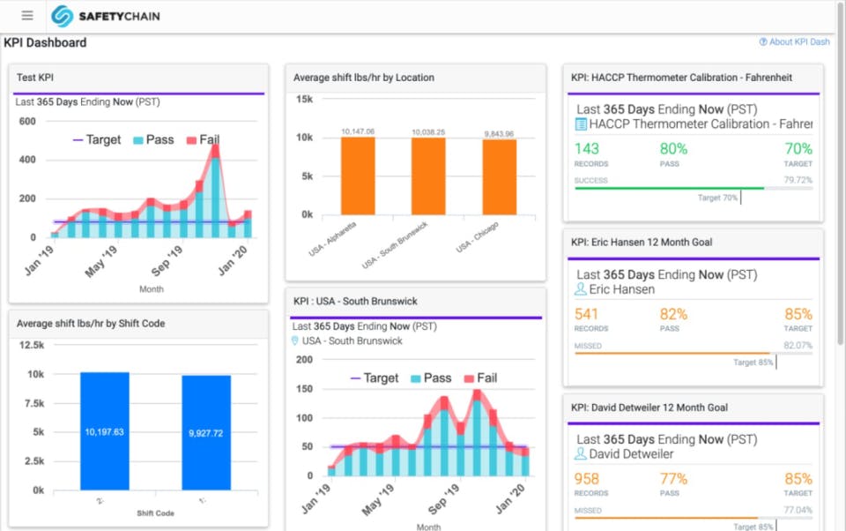
Task: Click Average shift lbs/hr by Location title
Action: [364, 78]
